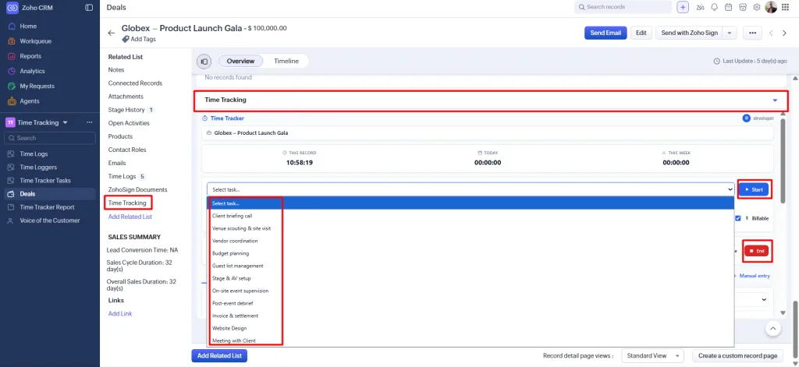Viewport: 799px width, 367px height.
Task: Go back using the left arrow
Action: coord(112,33)
